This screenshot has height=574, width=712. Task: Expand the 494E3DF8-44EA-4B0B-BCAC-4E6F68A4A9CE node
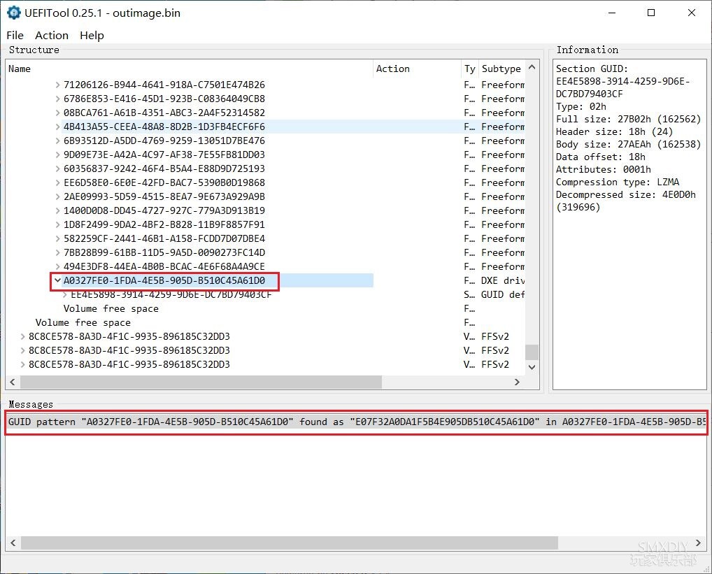coord(57,266)
